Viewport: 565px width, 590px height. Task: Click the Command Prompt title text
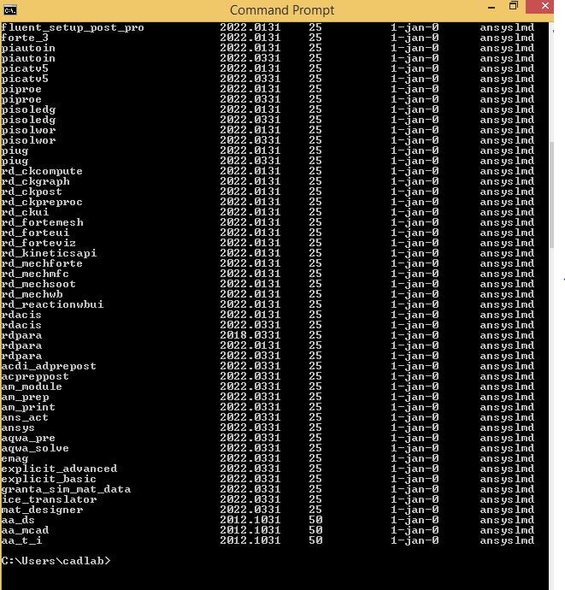coord(282,10)
